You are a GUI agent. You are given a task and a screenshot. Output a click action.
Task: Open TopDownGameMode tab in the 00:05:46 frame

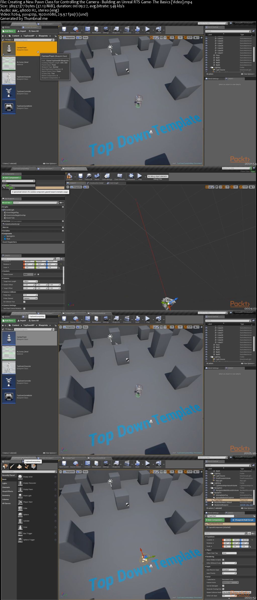[98, 313]
